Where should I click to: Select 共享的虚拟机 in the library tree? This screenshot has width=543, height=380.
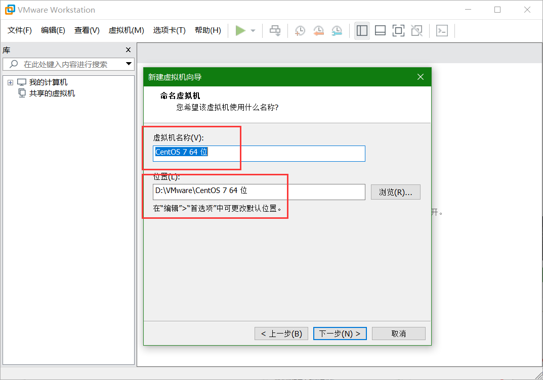click(52, 93)
